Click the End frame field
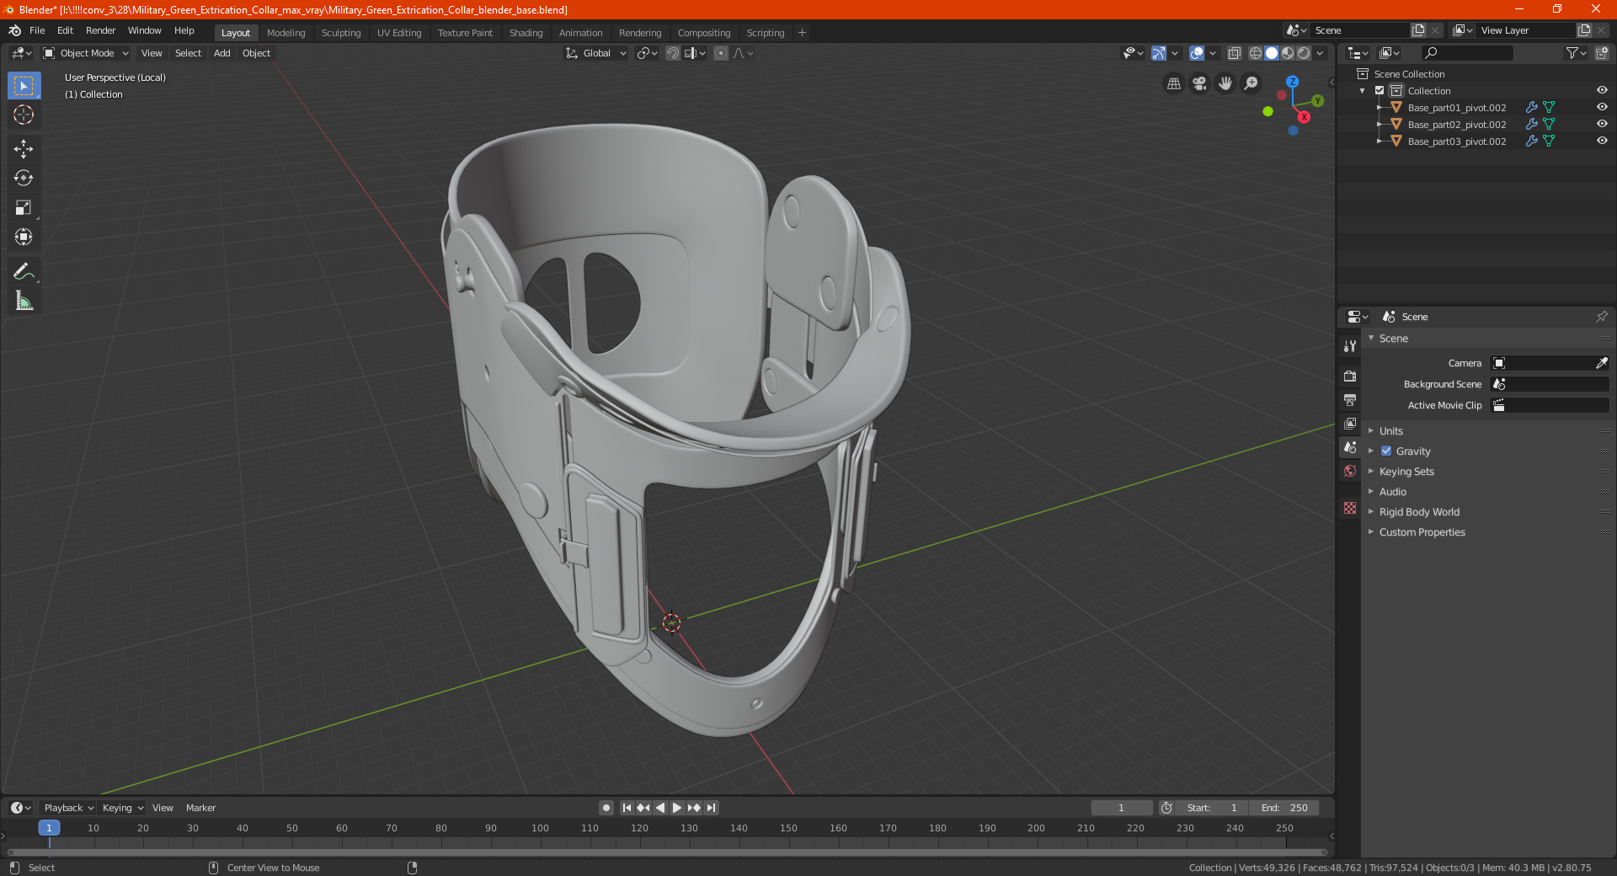 click(x=1284, y=808)
